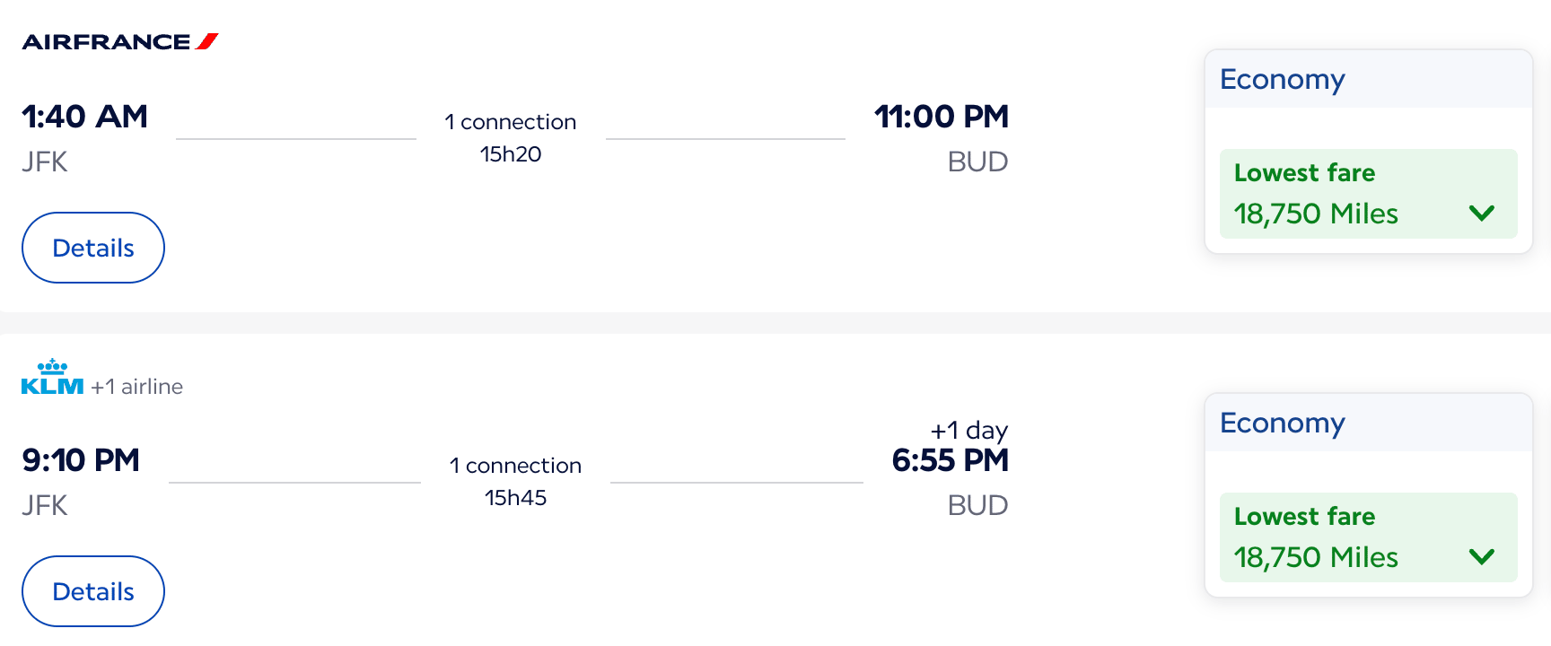The height and width of the screenshot is (646, 1551).
Task: Expand KLM lowest fare chevron
Action: pos(1482,556)
